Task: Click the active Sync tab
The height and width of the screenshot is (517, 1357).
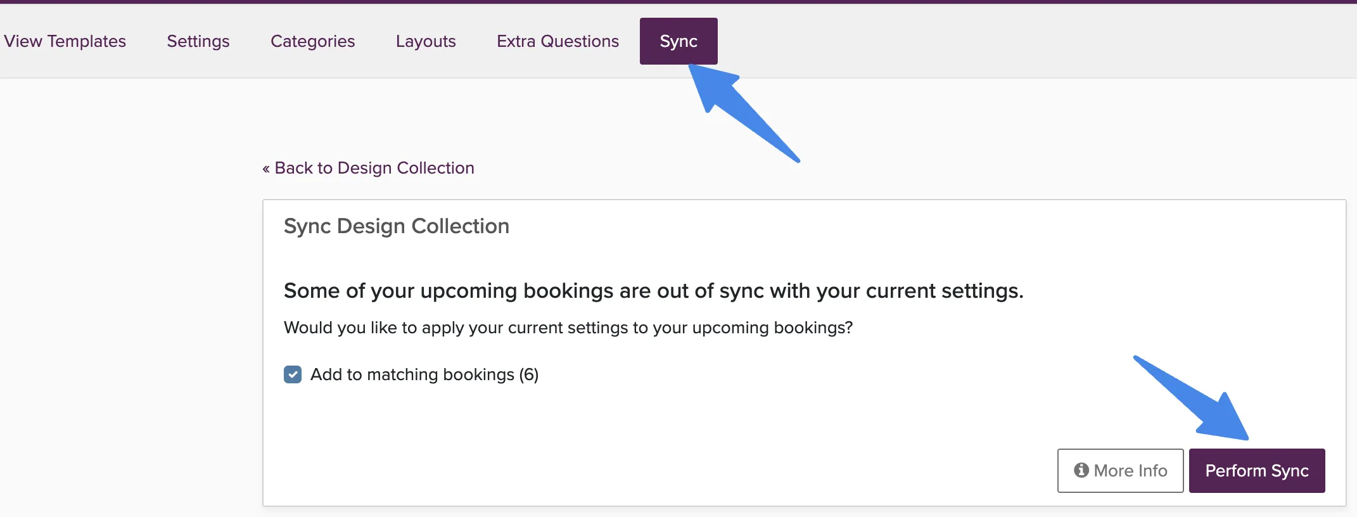Action: click(678, 41)
